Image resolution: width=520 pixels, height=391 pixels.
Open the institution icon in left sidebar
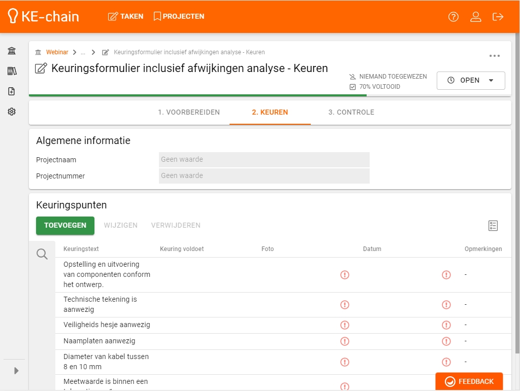pos(12,51)
